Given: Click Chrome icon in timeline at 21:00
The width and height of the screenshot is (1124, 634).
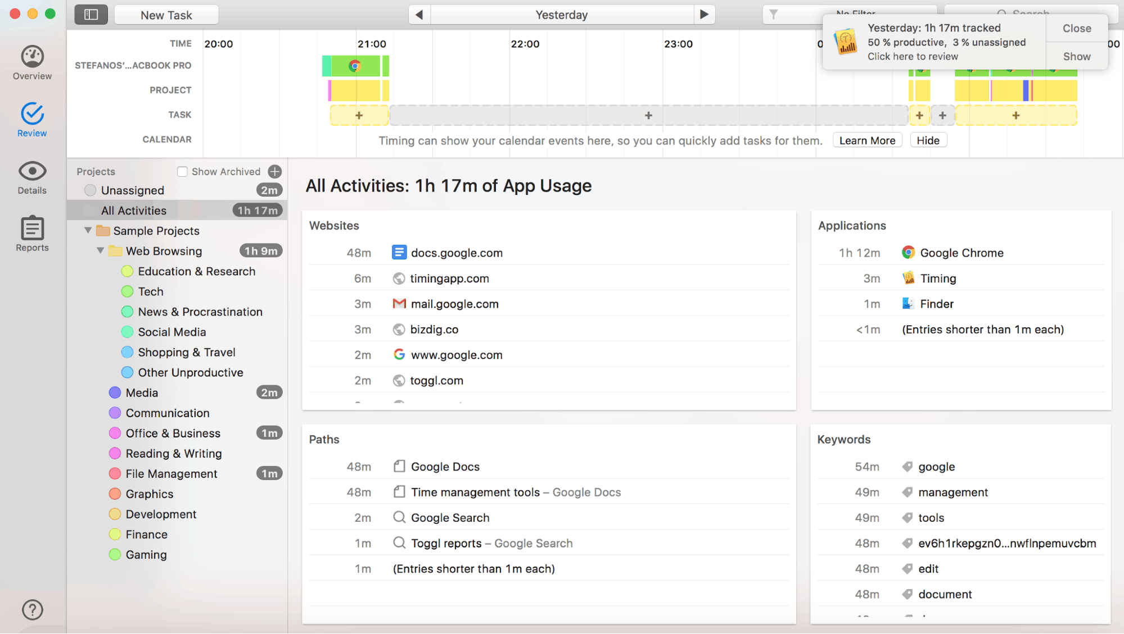Looking at the screenshot, I should 355,66.
